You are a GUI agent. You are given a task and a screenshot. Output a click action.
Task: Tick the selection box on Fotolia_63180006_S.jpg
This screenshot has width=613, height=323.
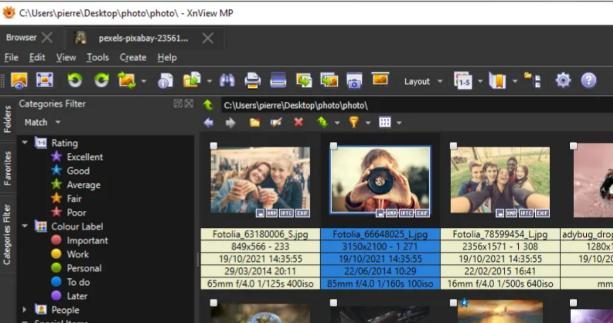click(x=214, y=146)
